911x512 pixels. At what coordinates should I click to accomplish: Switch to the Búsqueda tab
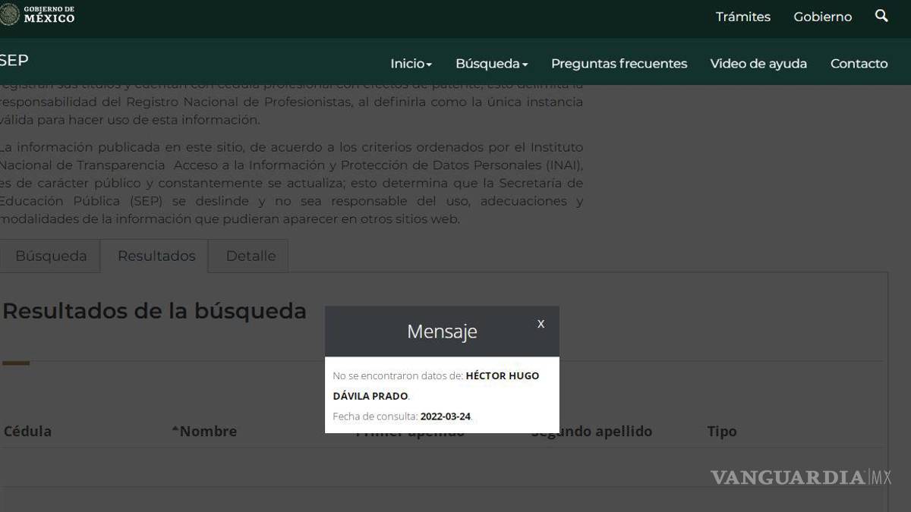pos(51,256)
